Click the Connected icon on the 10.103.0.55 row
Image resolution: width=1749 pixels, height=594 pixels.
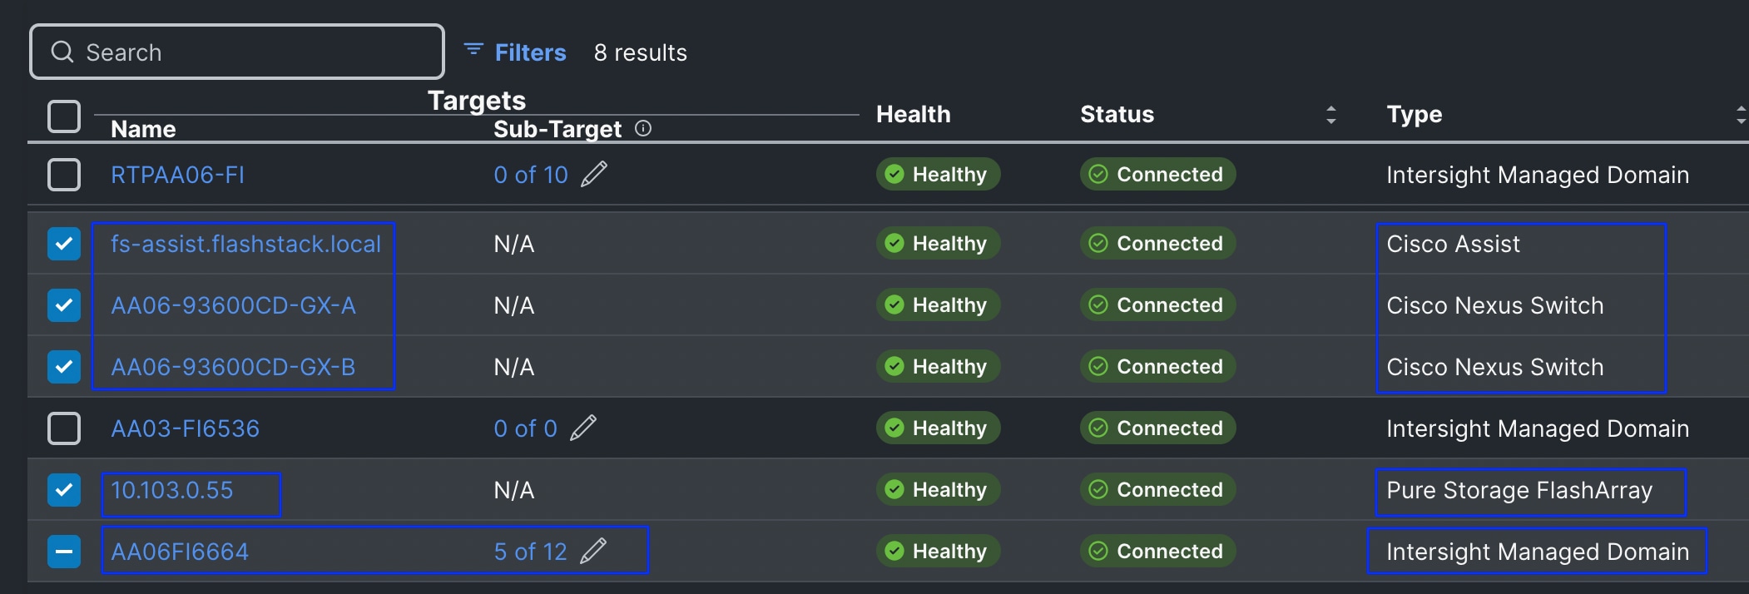tap(1098, 489)
